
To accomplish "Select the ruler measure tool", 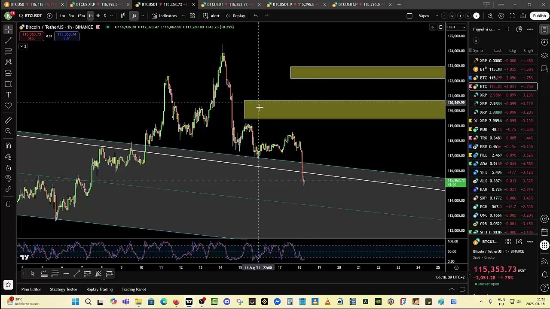I will (x=8, y=120).
